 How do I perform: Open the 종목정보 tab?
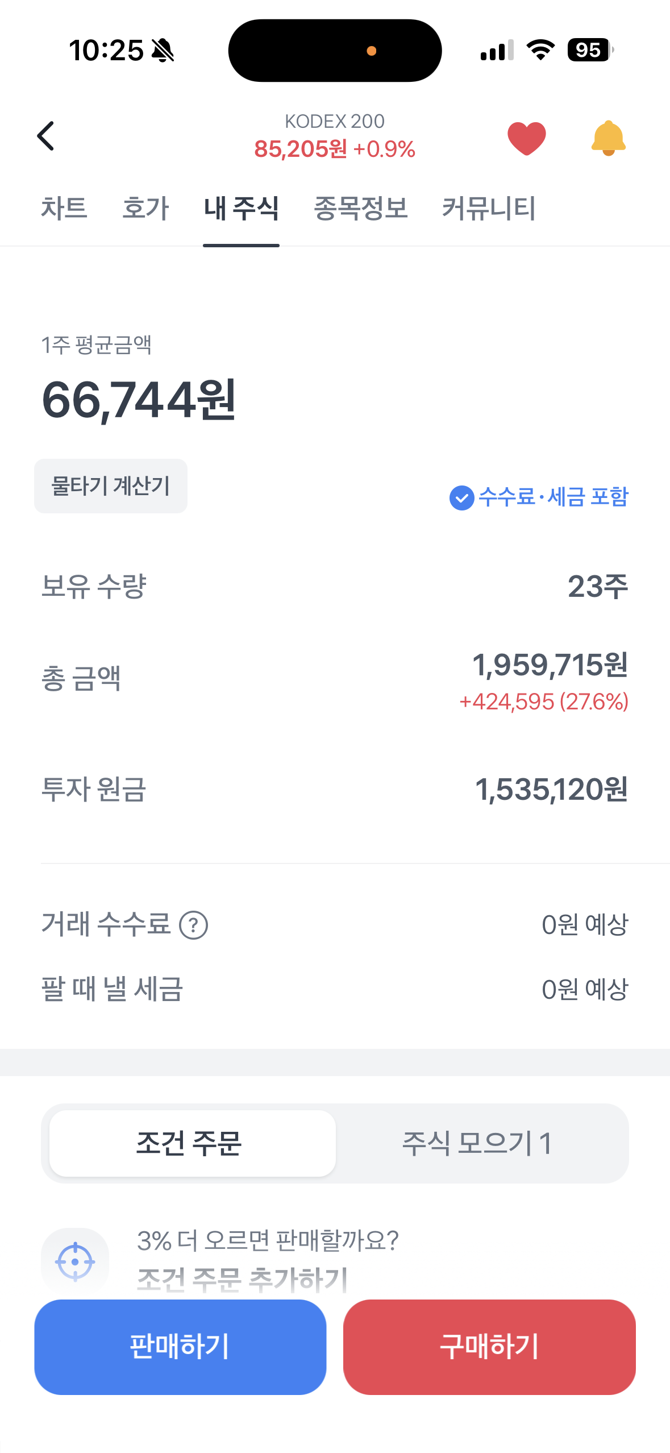point(361,208)
